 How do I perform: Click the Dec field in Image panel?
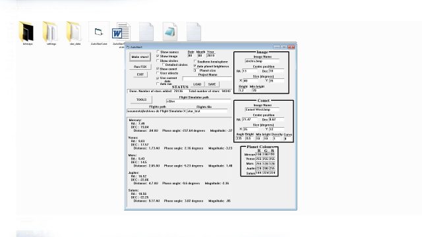(x=276, y=71)
